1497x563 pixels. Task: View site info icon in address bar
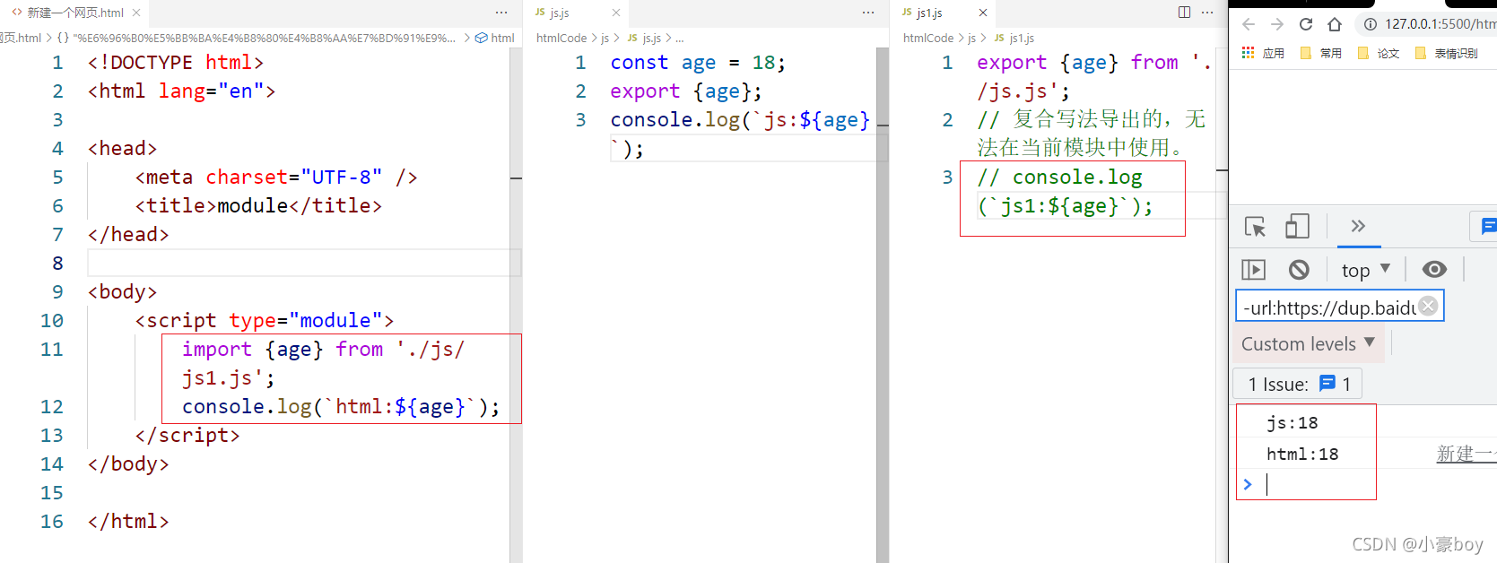click(x=1371, y=24)
